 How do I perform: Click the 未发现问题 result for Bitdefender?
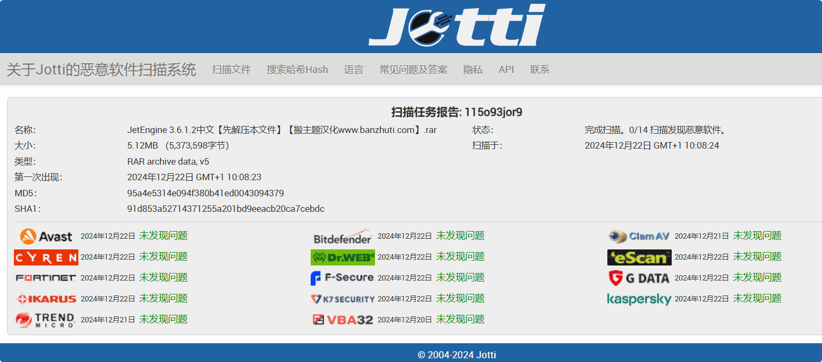pos(460,235)
